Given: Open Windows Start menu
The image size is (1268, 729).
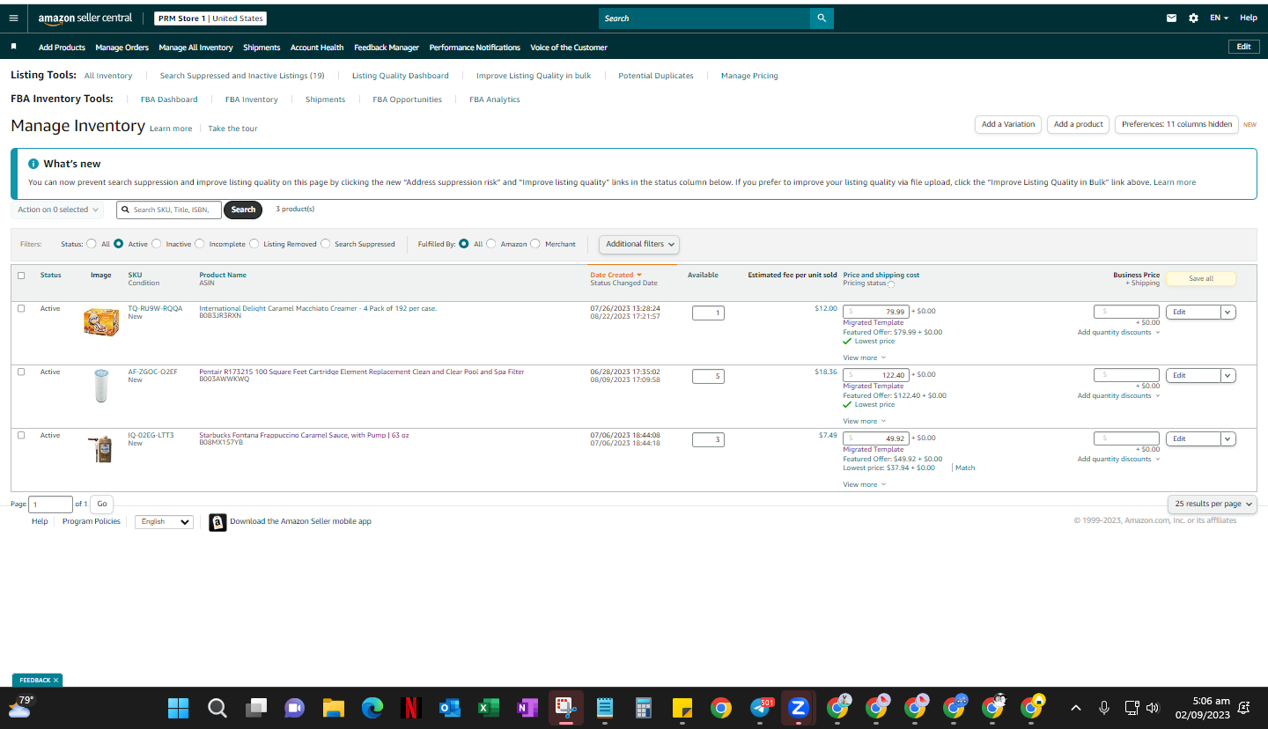Looking at the screenshot, I should 178,708.
